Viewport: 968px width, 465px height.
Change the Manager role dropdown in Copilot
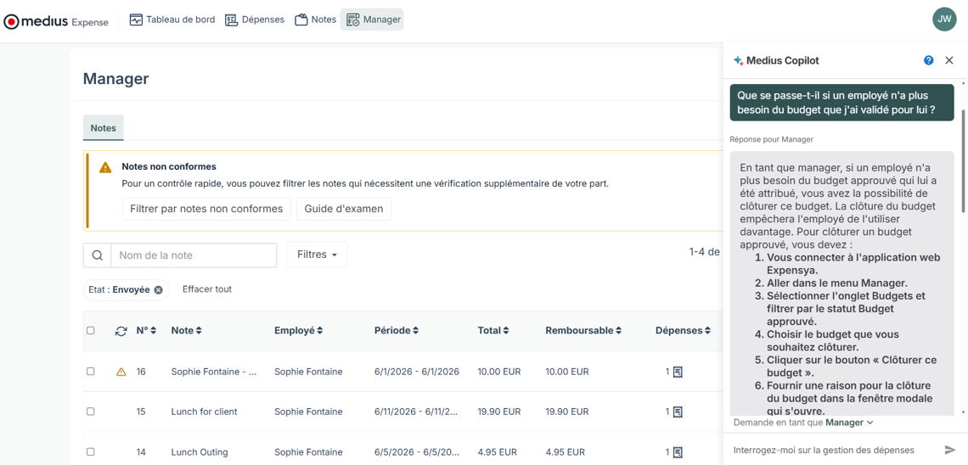(x=849, y=423)
